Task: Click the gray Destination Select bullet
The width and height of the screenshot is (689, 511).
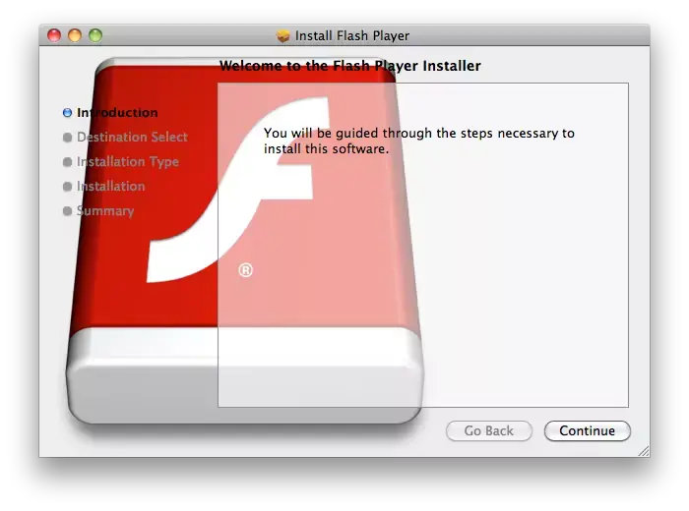Action: point(67,138)
